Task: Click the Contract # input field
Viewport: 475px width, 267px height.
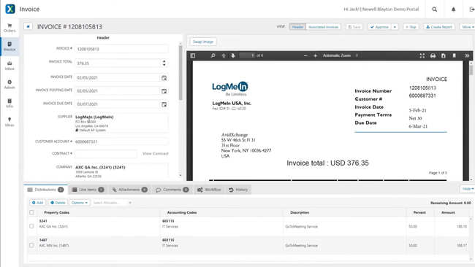Action: point(106,154)
